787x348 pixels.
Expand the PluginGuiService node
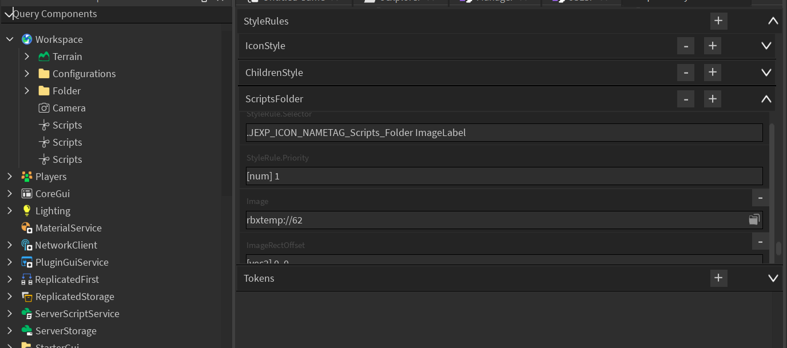coord(10,262)
